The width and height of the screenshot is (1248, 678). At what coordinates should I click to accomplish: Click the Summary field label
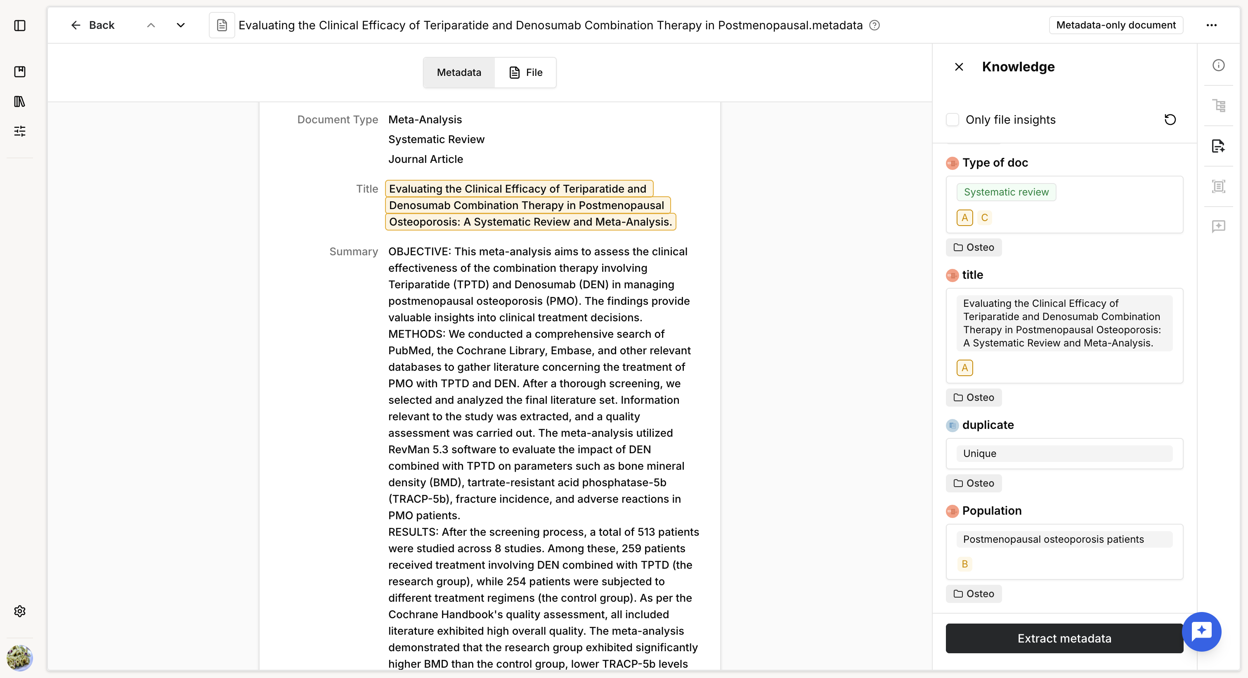(x=354, y=252)
